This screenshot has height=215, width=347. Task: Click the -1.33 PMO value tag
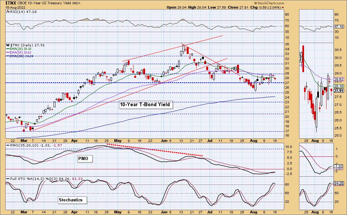click(339, 166)
